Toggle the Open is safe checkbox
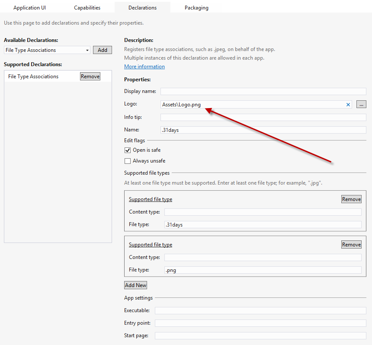The width and height of the screenshot is (372, 345). (128, 150)
